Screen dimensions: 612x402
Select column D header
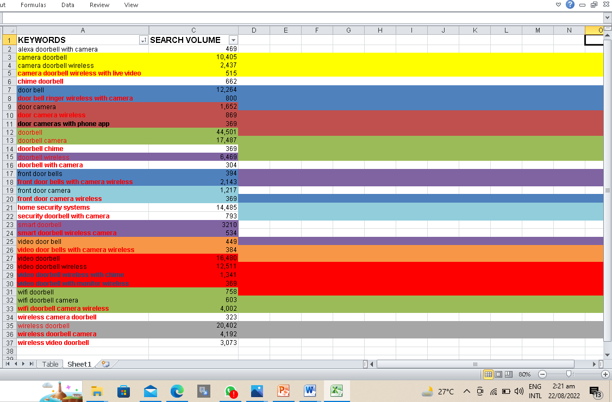[254, 30]
